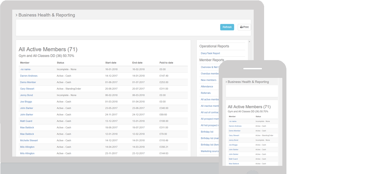Open the Attendance report
This screenshot has width=369, height=174.
coord(208,86)
